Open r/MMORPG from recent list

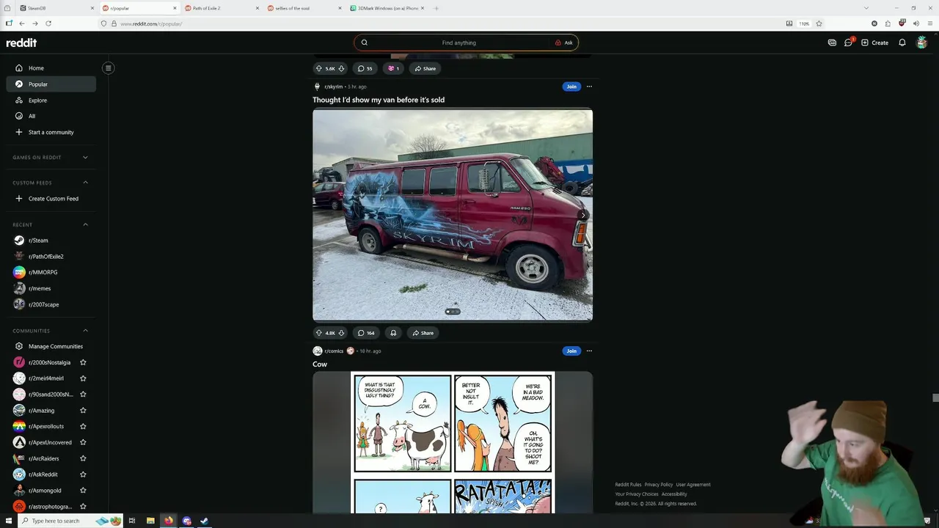click(51, 272)
